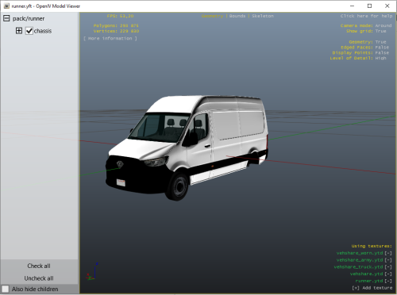
Task: Enable the Also hide children checkbox
Action: point(6,289)
